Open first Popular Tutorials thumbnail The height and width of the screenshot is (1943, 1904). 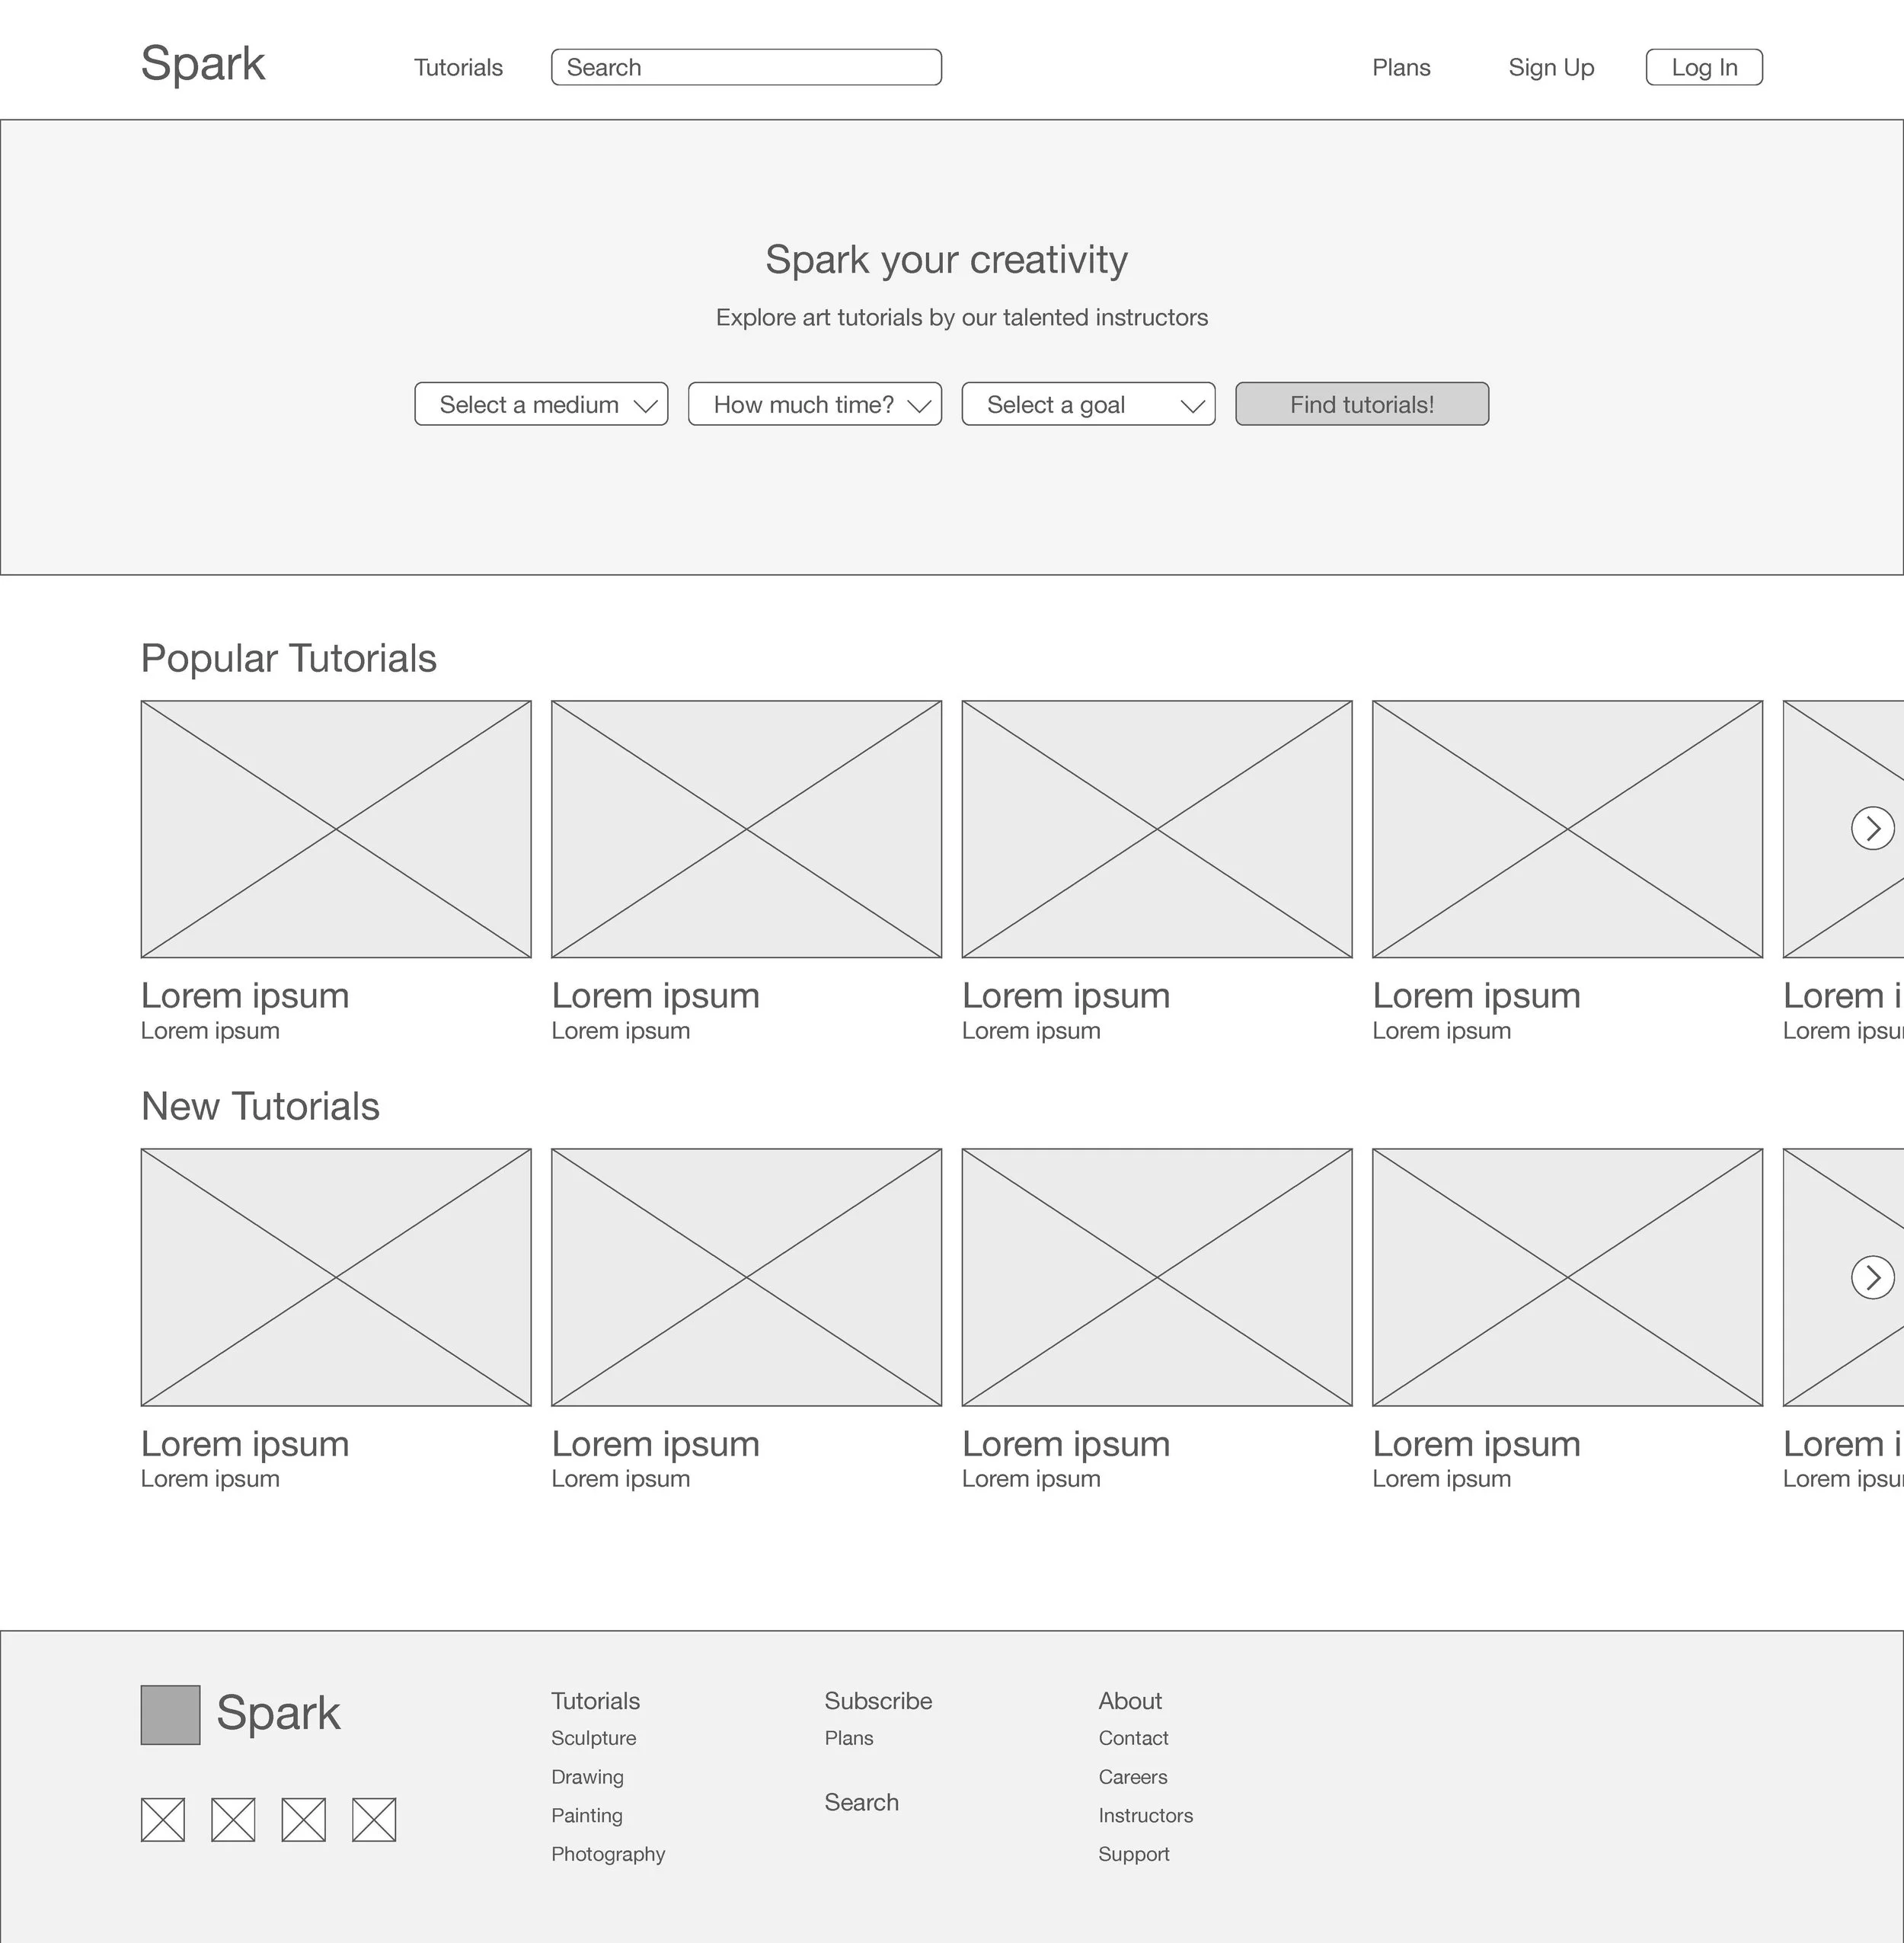[x=336, y=829]
